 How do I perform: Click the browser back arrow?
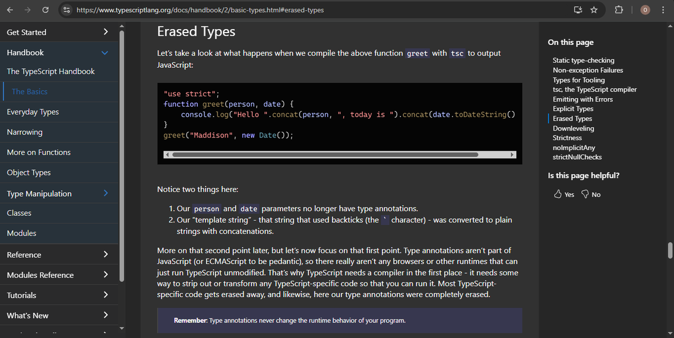tap(10, 10)
